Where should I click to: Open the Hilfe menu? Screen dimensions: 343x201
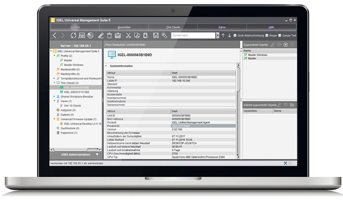pyautogui.click(x=271, y=27)
